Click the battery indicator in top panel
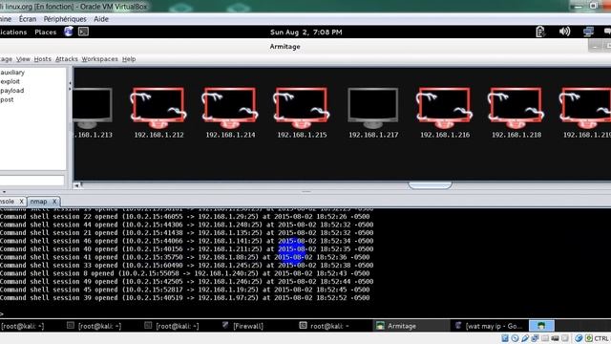Image resolution: width=611 pixels, height=344 pixels. [x=540, y=32]
